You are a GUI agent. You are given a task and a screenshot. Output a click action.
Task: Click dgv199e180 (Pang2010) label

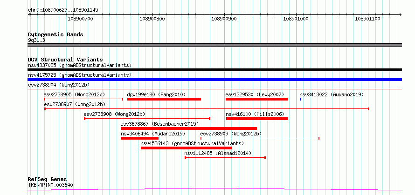coord(156,94)
